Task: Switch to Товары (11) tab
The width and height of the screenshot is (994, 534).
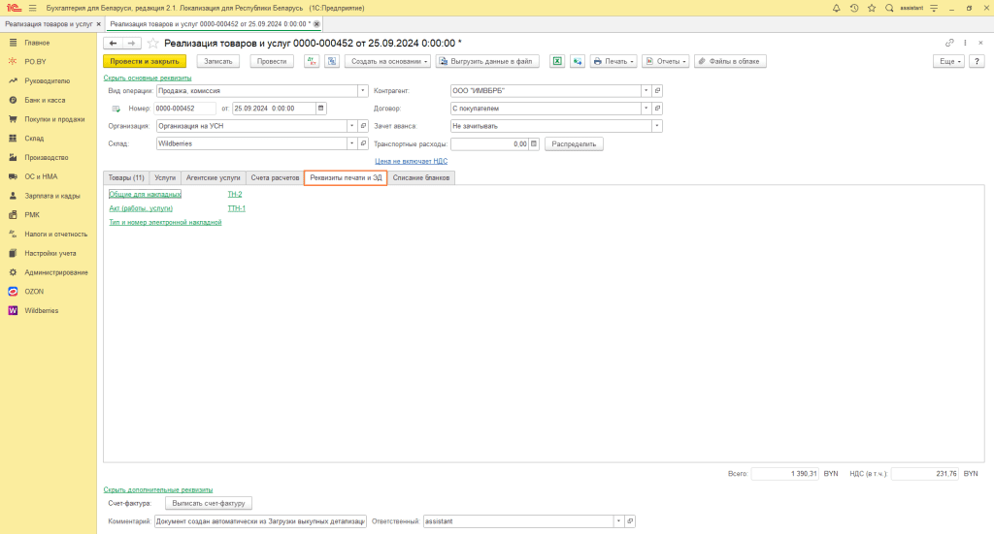Action: 126,177
